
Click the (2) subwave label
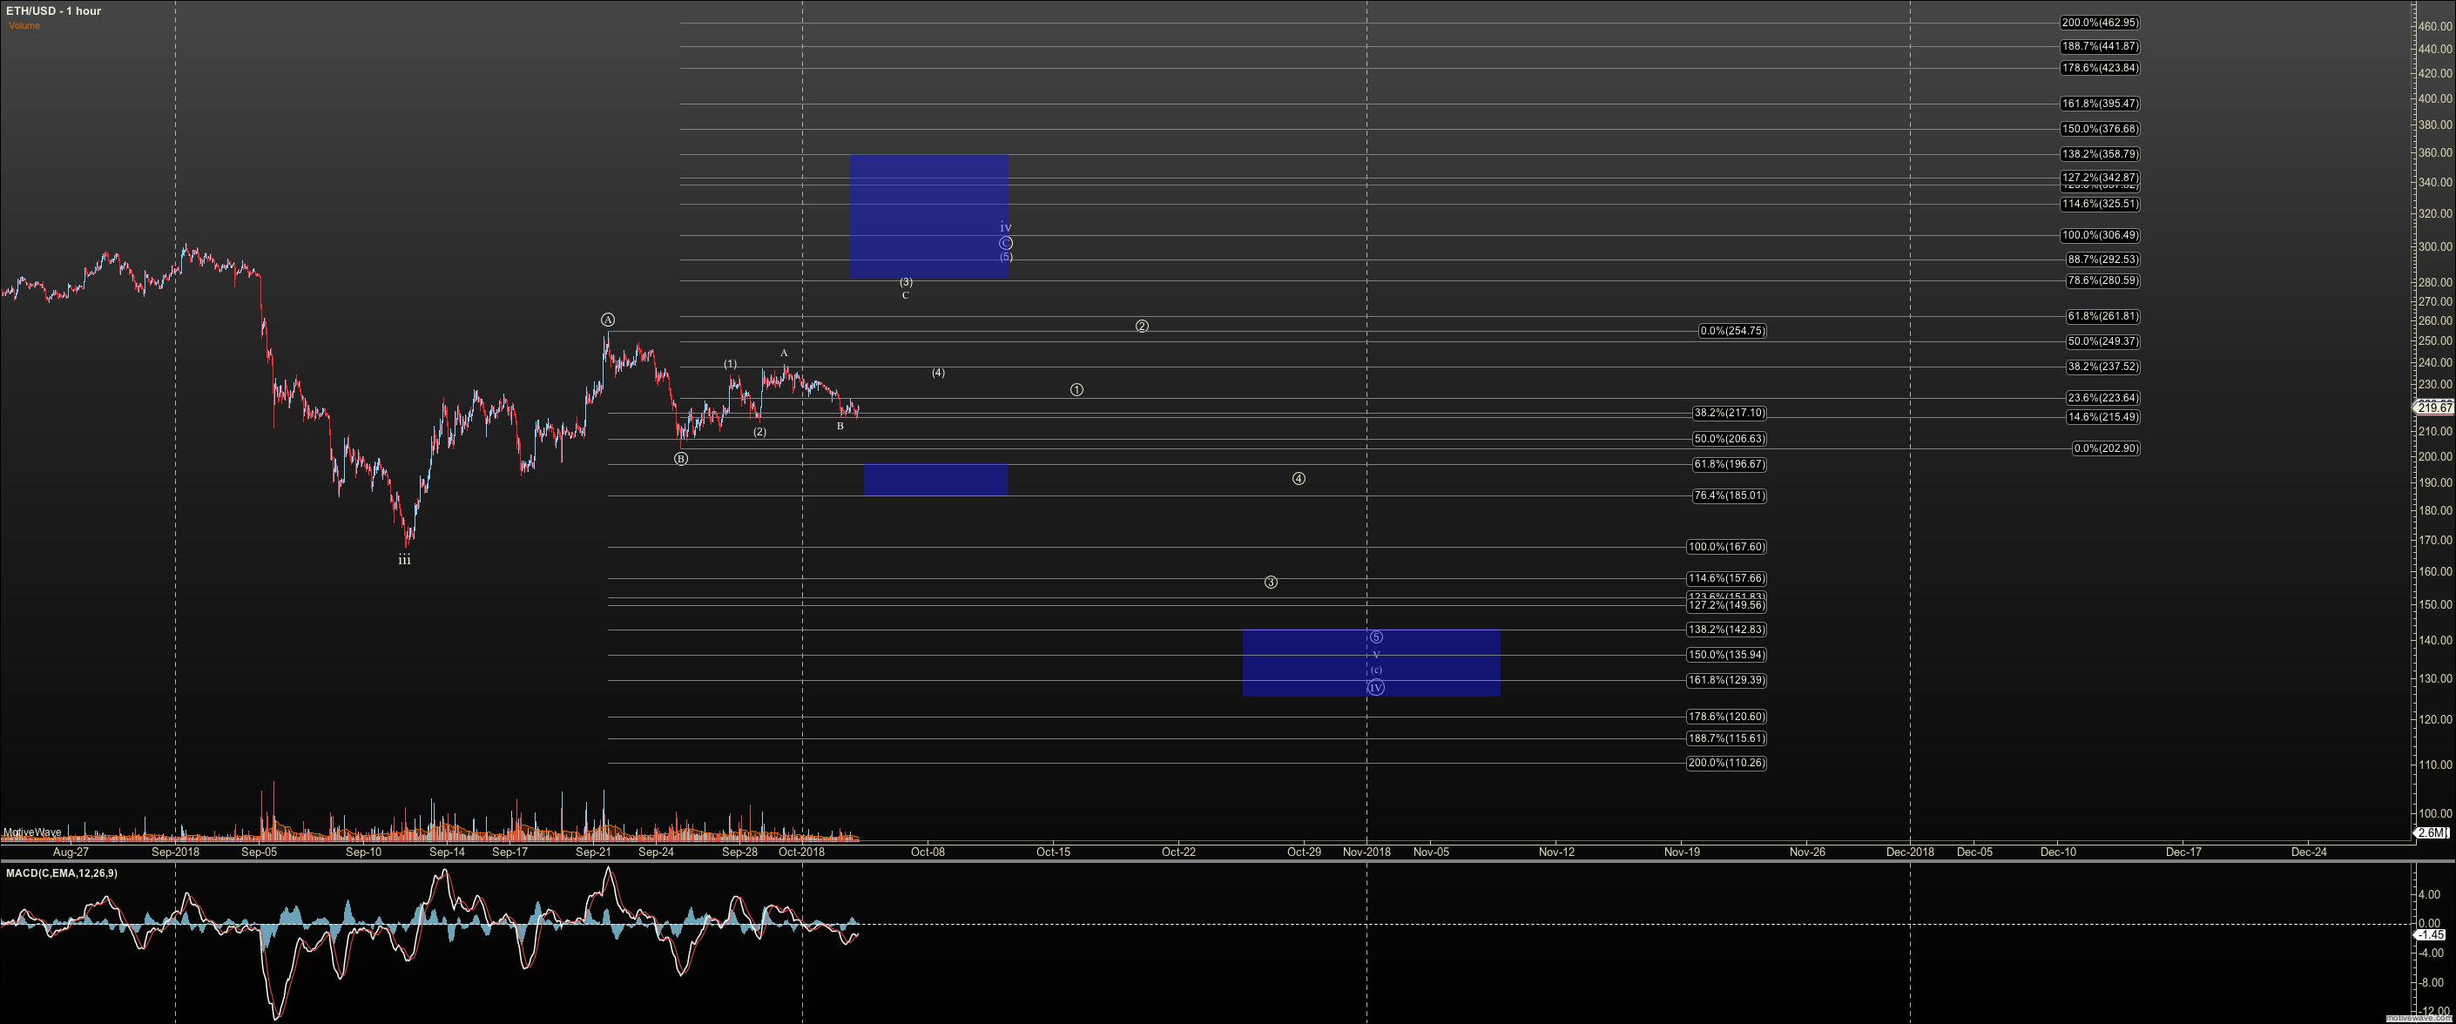[x=759, y=433]
